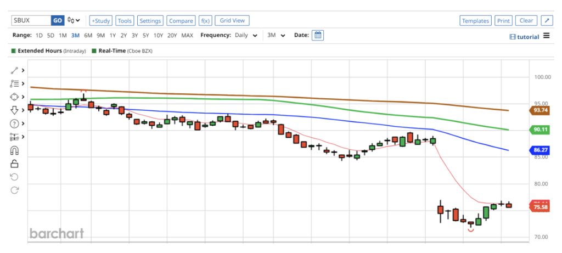The height and width of the screenshot is (253, 562).
Task: Set range to 5Y
Action: (x=146, y=36)
